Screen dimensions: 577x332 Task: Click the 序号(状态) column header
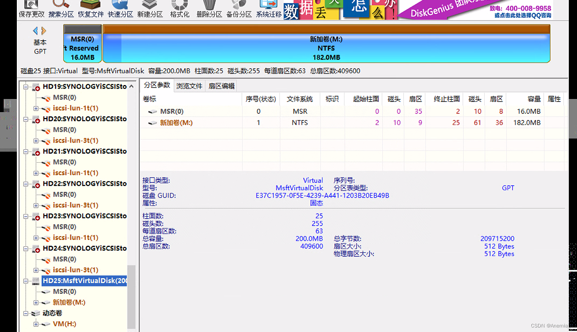click(261, 99)
